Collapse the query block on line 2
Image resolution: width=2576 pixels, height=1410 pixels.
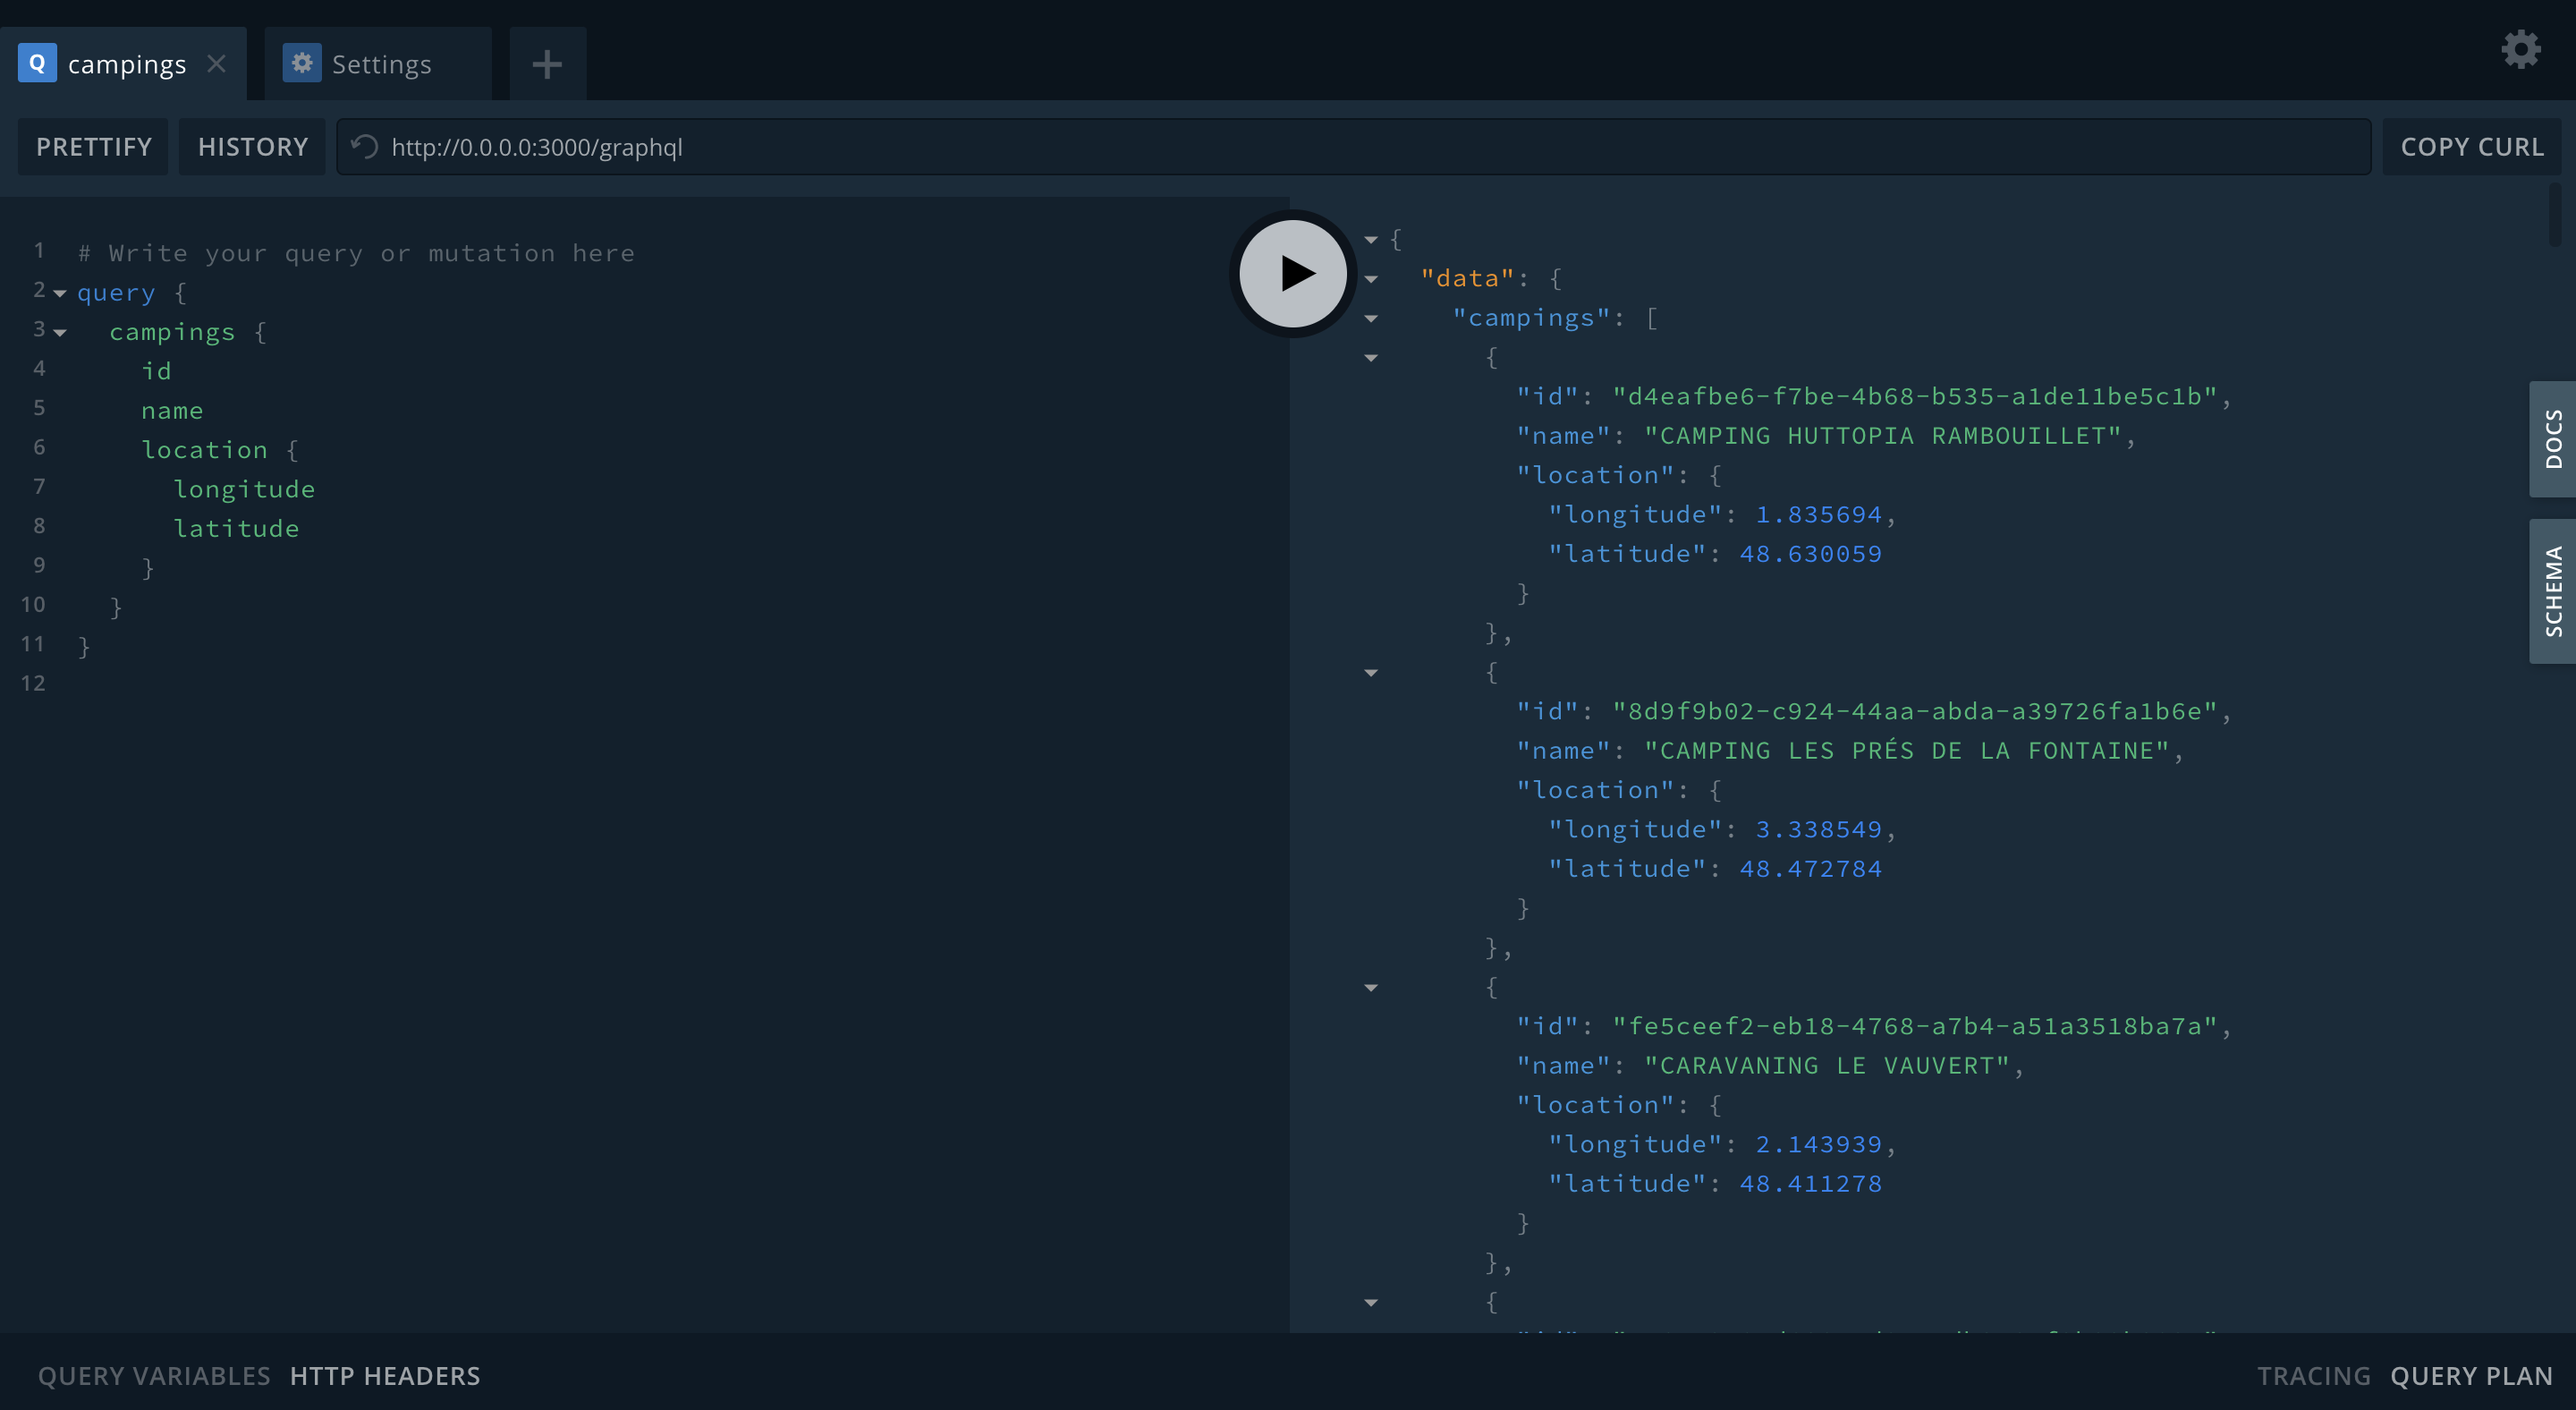point(60,294)
